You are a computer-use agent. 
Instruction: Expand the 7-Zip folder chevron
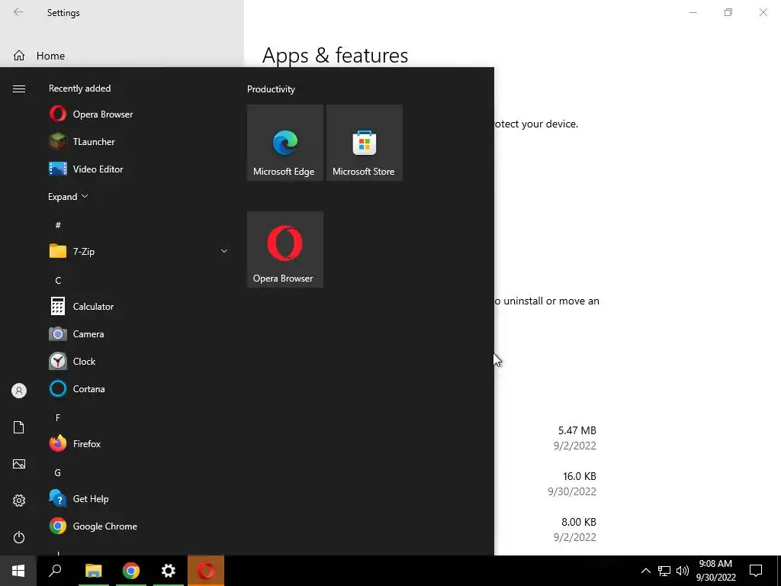[x=224, y=251]
